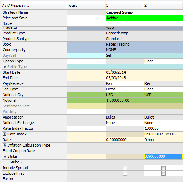Select the Strike 2 tree row
This screenshot has height=182, width=183.
pyautogui.click(x=35, y=162)
